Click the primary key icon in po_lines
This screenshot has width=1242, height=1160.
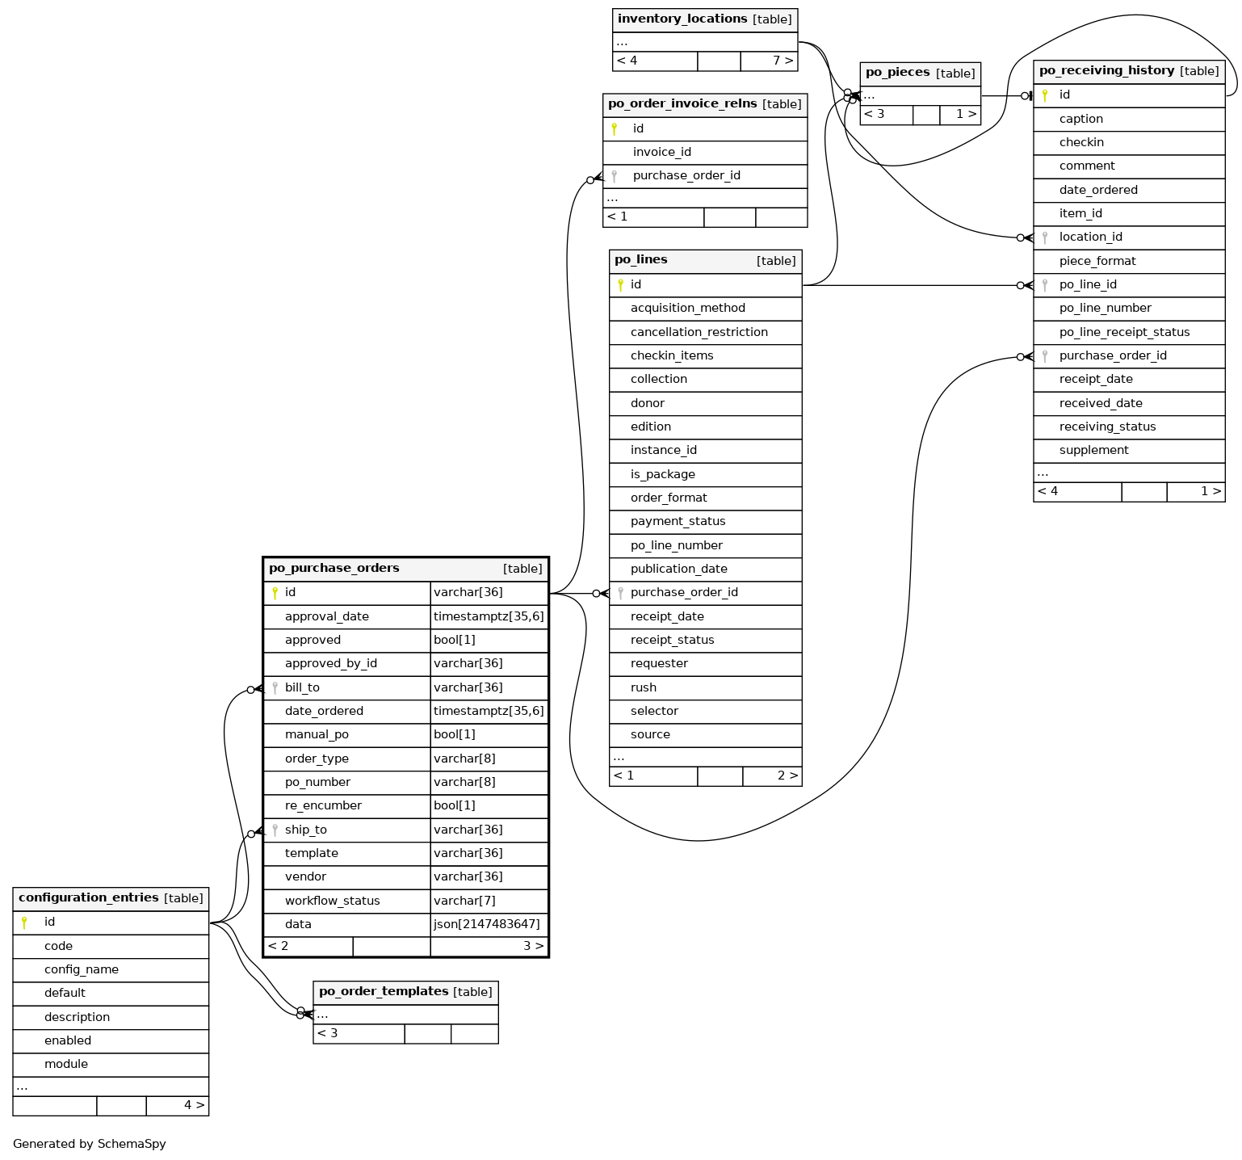pyautogui.click(x=620, y=284)
